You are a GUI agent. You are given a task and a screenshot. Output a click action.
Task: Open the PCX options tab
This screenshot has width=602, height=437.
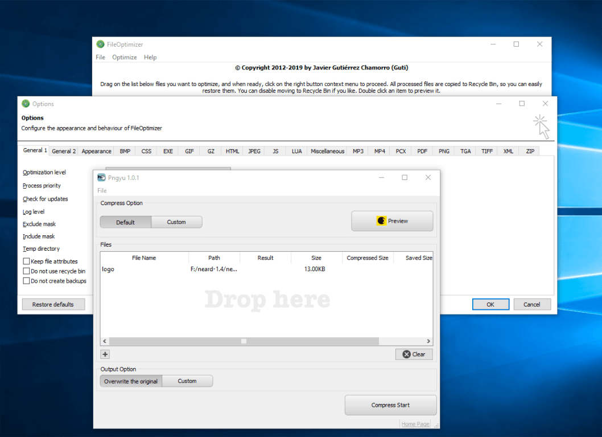pos(401,152)
